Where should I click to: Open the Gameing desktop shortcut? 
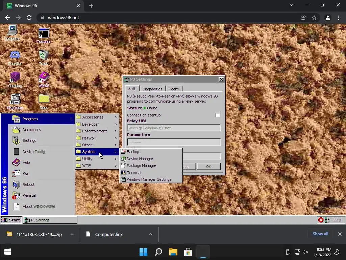click(15, 80)
